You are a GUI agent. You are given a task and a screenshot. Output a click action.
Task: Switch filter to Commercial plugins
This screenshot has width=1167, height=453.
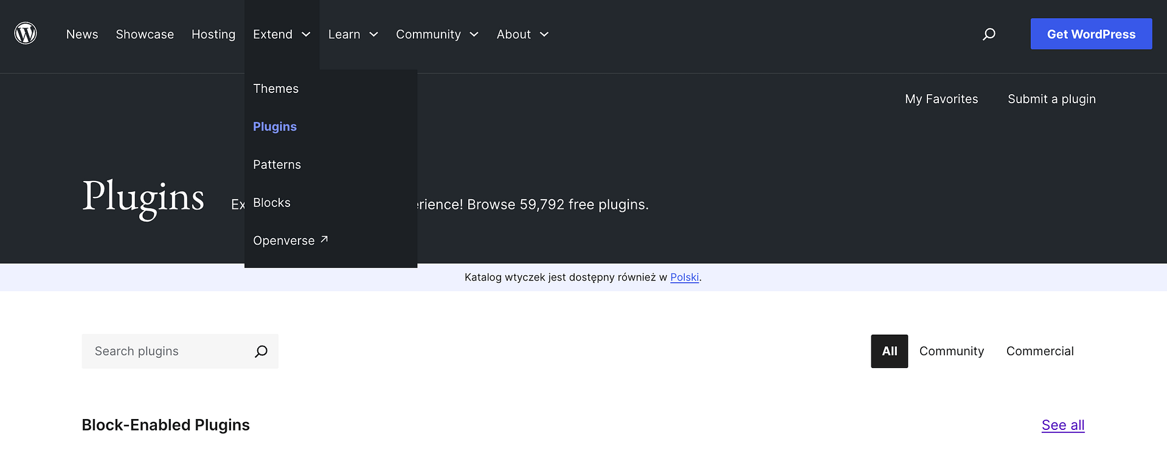coord(1039,351)
